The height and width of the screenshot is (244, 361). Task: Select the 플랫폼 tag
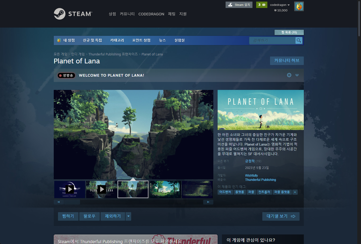pos(240,192)
